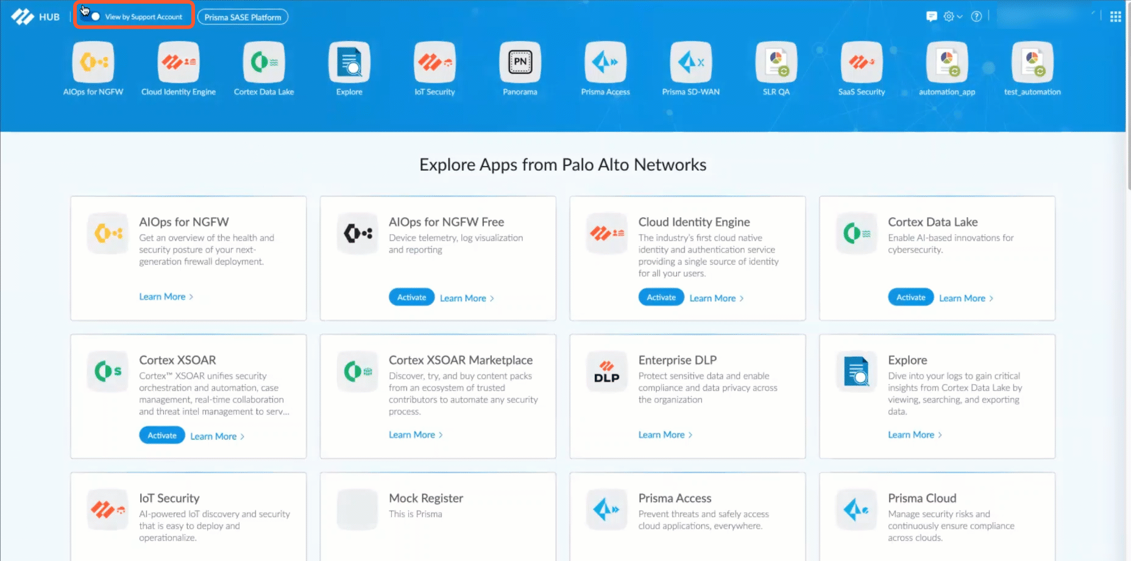The width and height of the screenshot is (1131, 561).
Task: Toggle View by Support Account switch
Action: click(90, 16)
